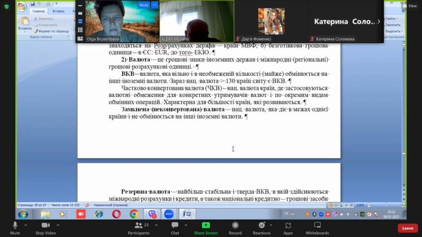Mute Olga Brusentseva via her video tile
Screen dimensions: 422x237
click(x=143, y=5)
